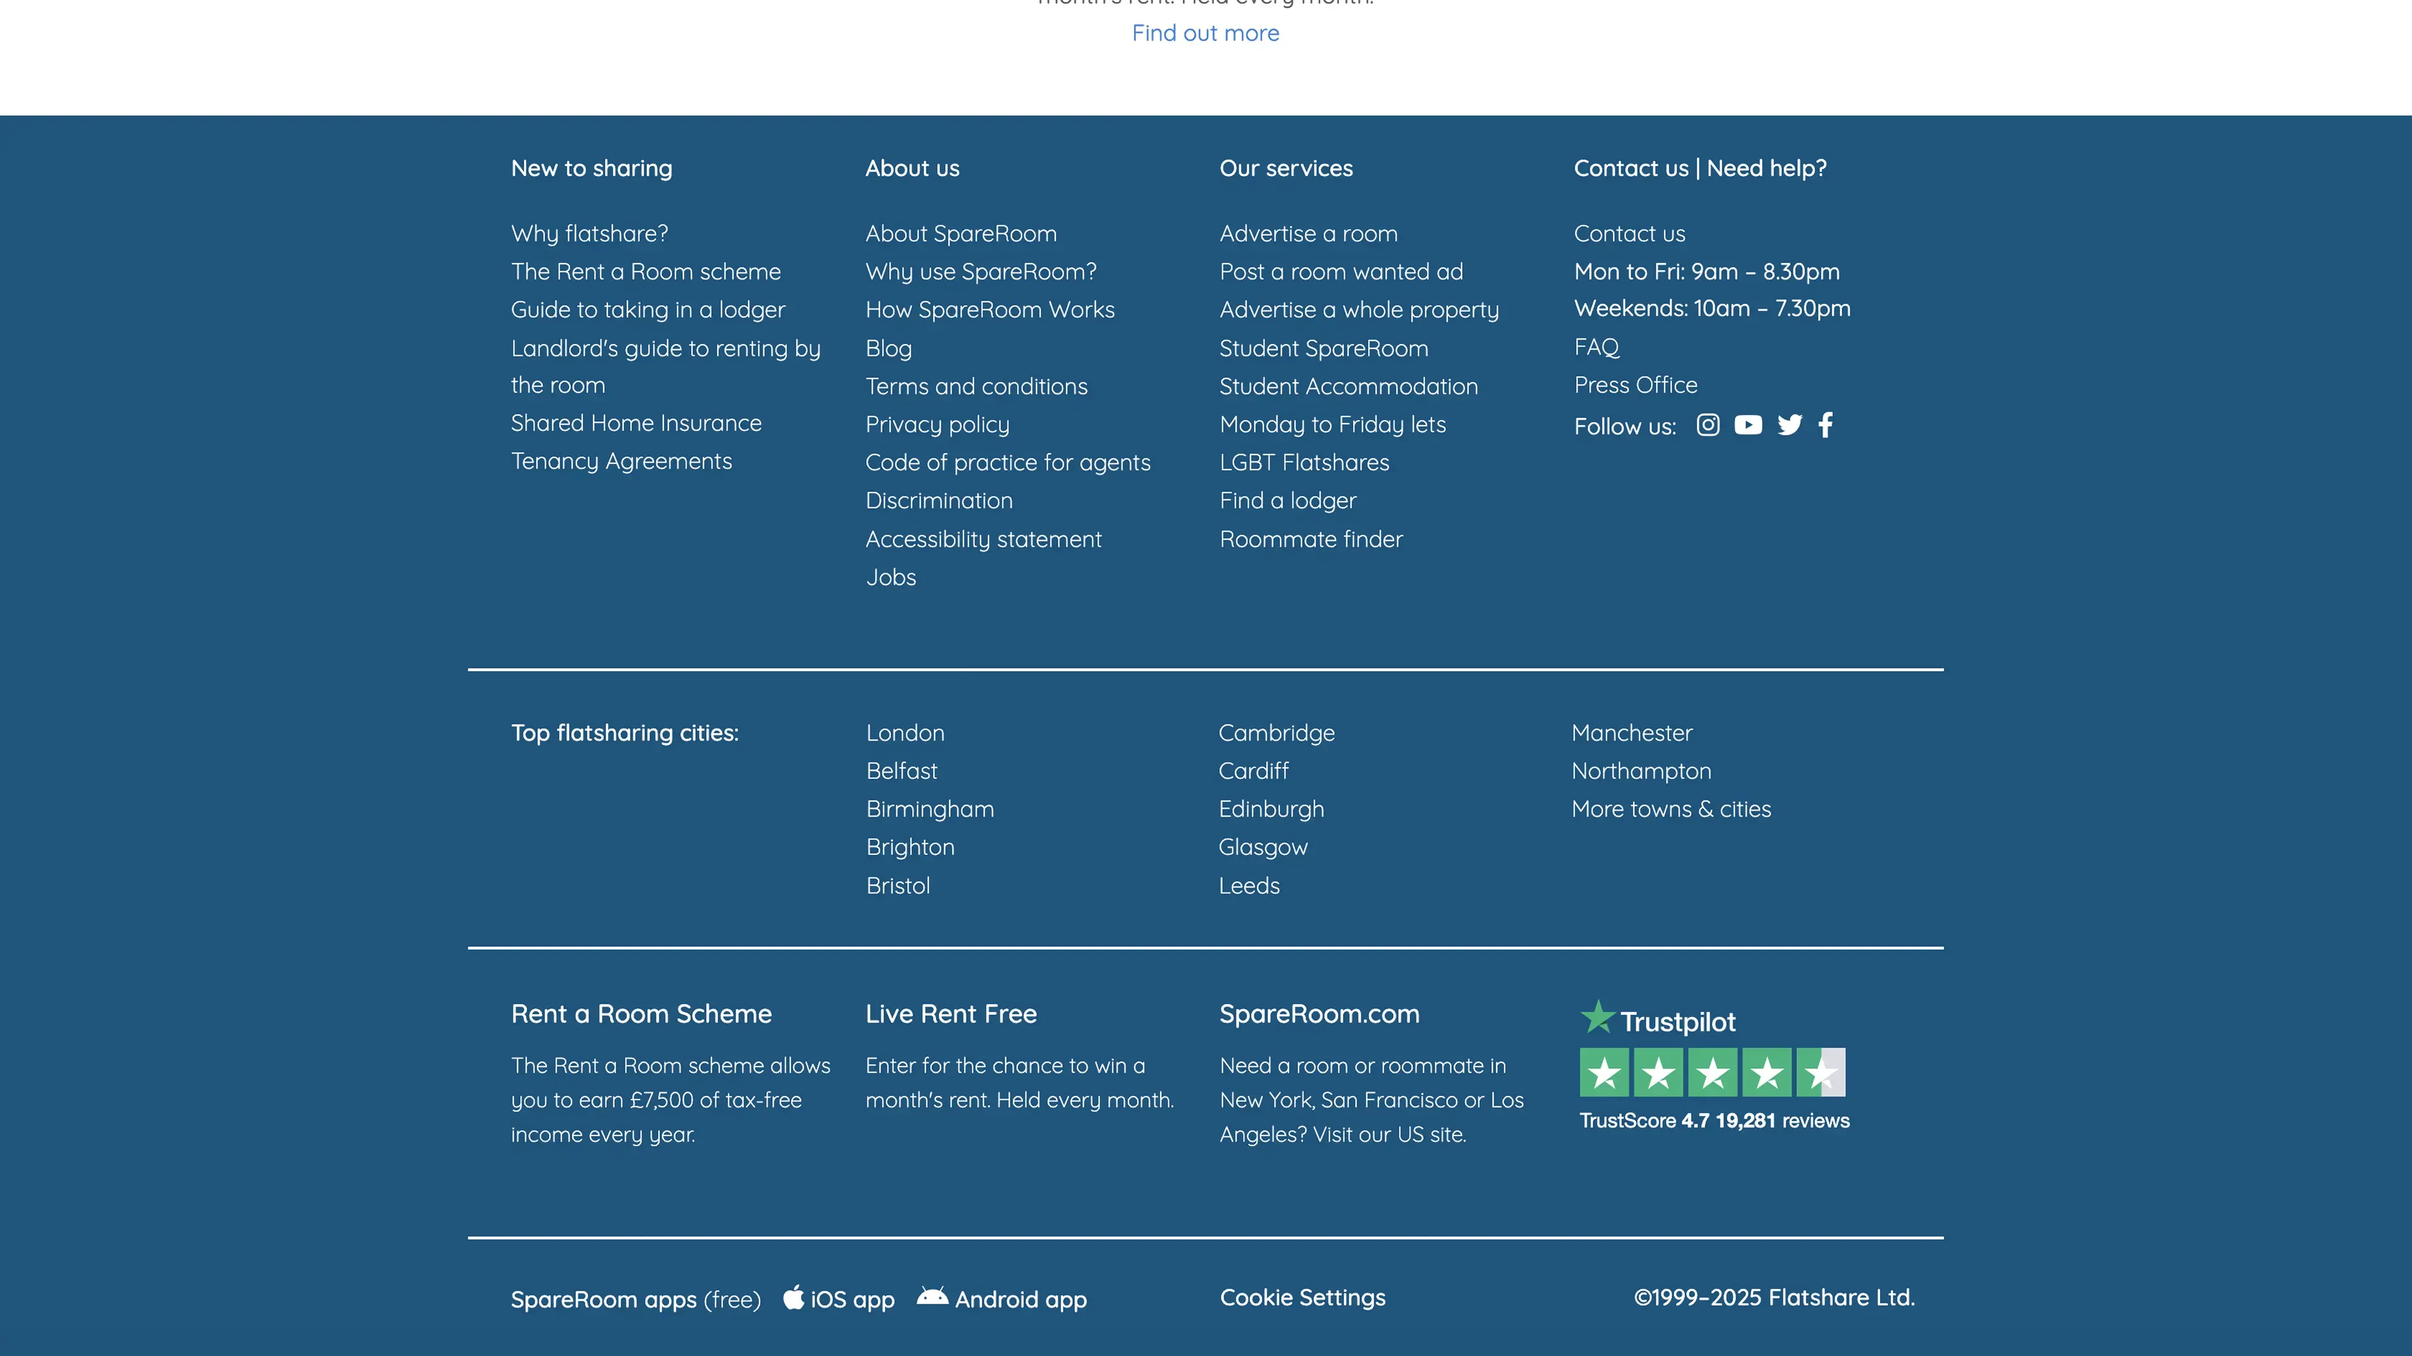
Task: Click the SpareRoom.com US site heading
Action: point(1318,1013)
